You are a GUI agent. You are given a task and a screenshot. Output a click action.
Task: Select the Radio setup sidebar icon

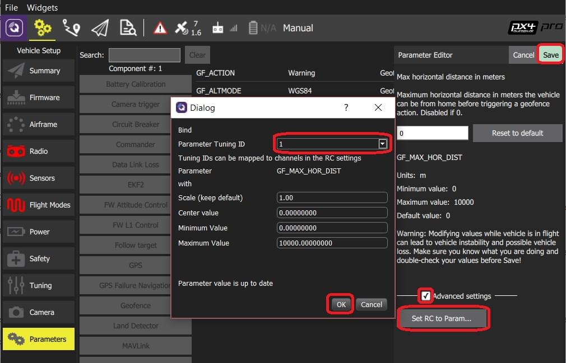(16, 151)
